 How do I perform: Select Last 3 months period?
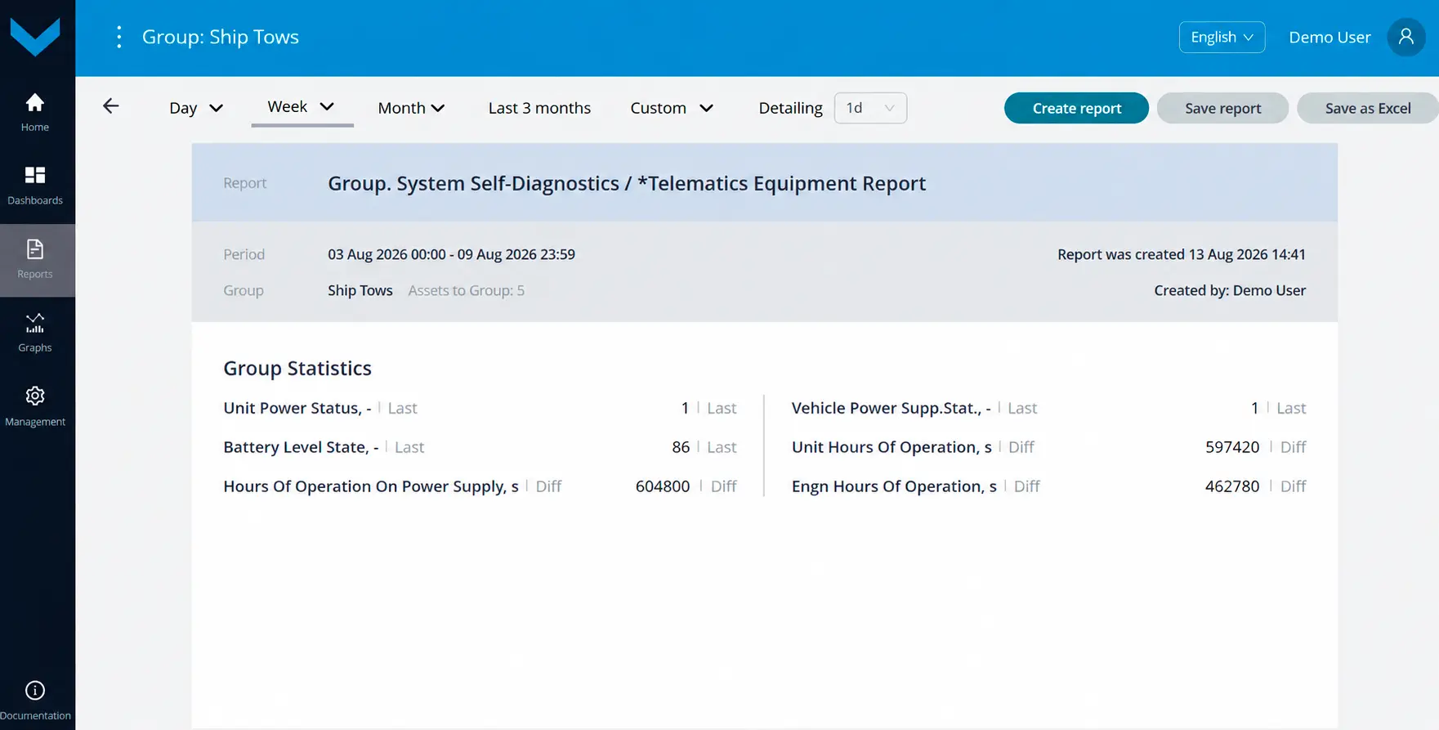539,108
